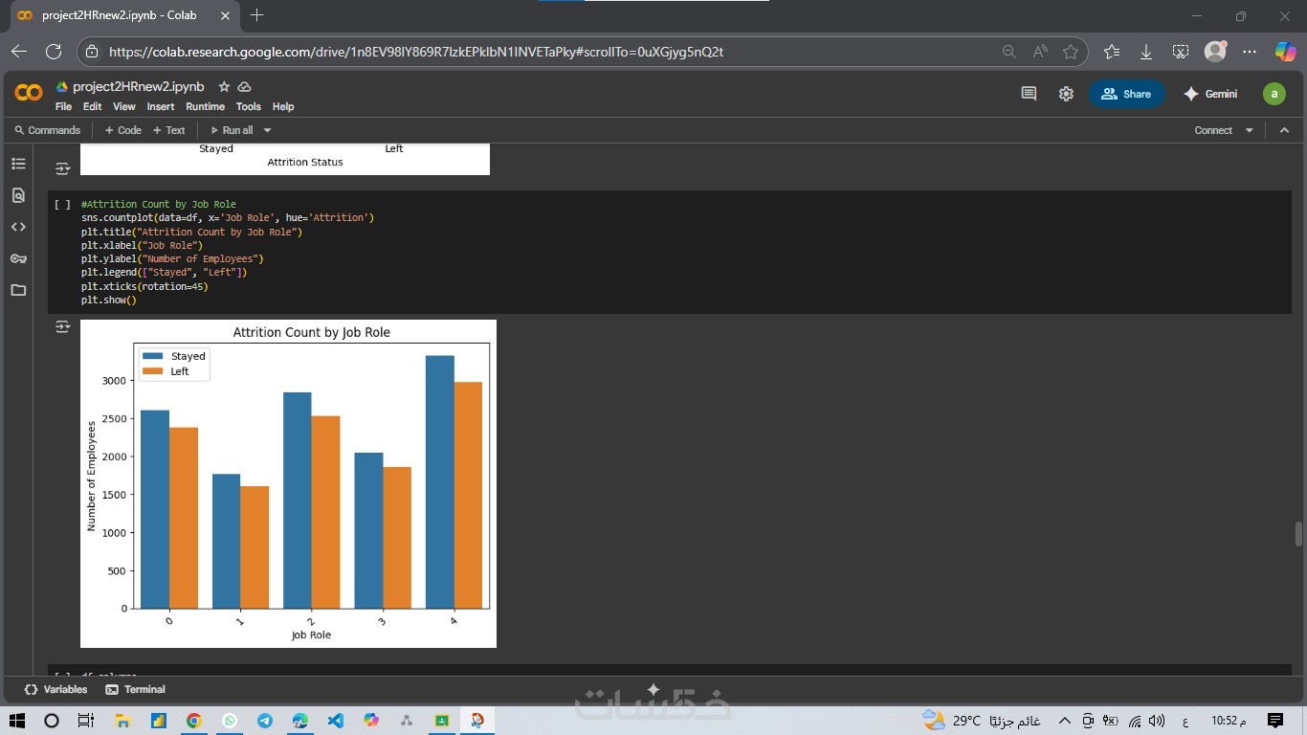
Task: Expand the Run all options dropdown
Action: (x=267, y=130)
